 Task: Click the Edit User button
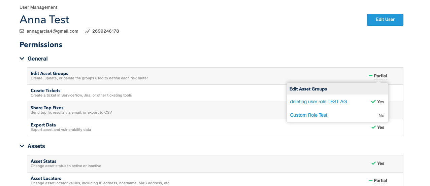click(x=385, y=20)
